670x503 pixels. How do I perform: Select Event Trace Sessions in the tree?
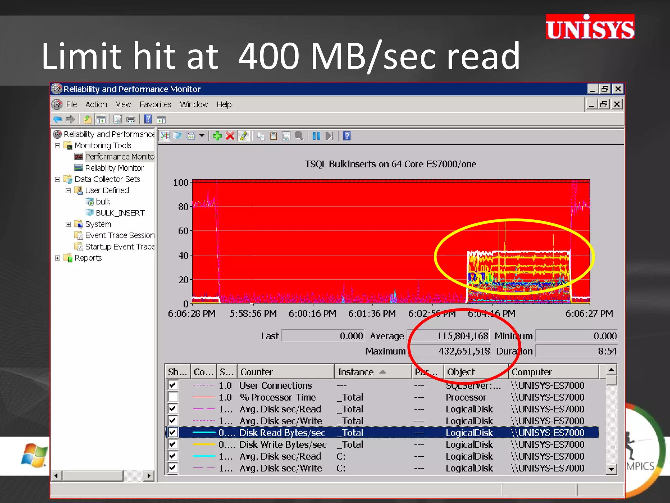[120, 235]
